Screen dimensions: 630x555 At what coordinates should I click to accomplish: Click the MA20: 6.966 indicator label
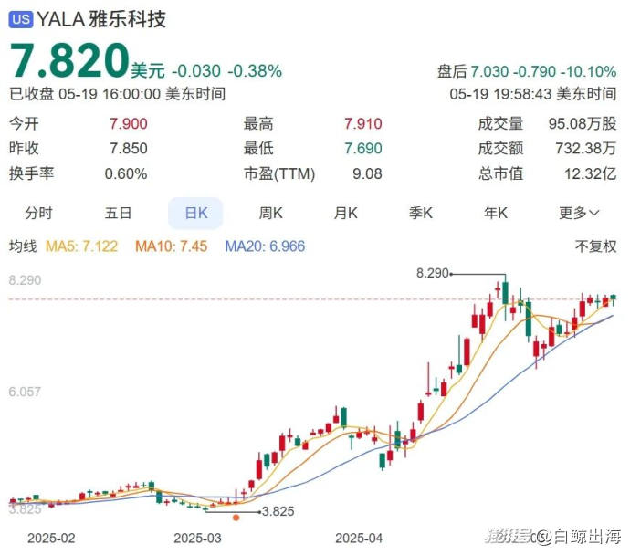coord(265,246)
